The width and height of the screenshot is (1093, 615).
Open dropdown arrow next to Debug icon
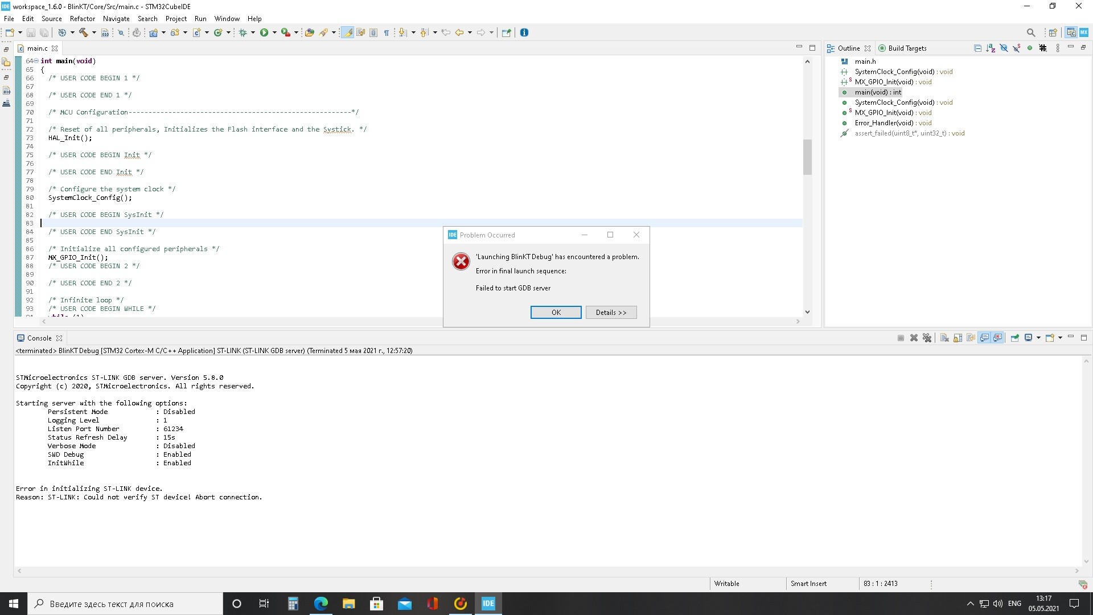[x=253, y=32]
